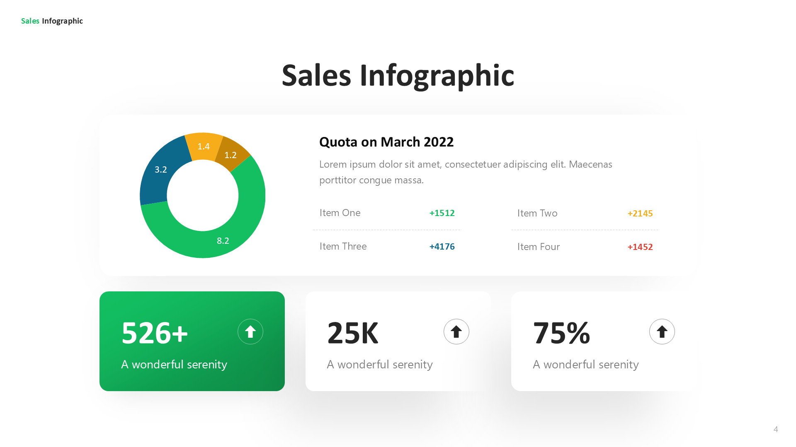The height and width of the screenshot is (447, 796).
Task: Select the brown 1.2 donut chart segment
Action: click(231, 155)
